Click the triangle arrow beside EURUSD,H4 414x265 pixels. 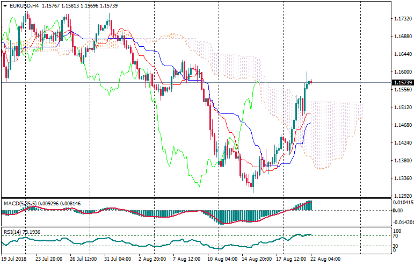point(5,6)
